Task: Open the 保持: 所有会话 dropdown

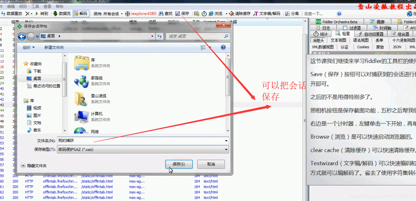Action: point(108,14)
